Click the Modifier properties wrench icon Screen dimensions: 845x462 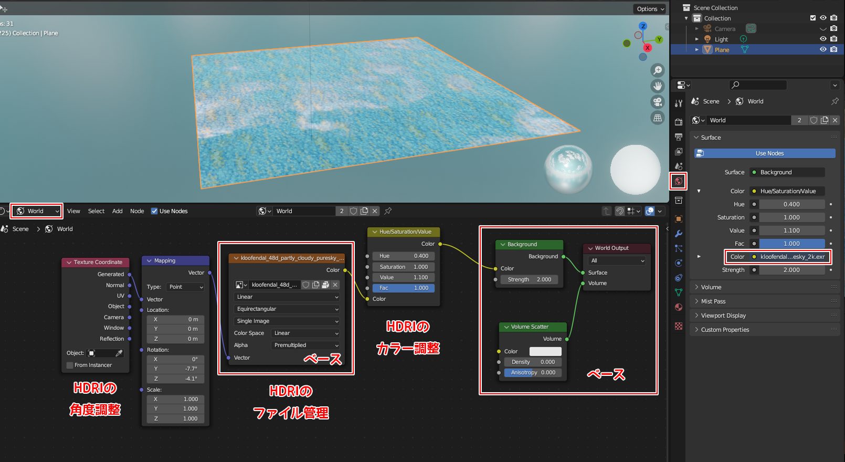coord(679,234)
